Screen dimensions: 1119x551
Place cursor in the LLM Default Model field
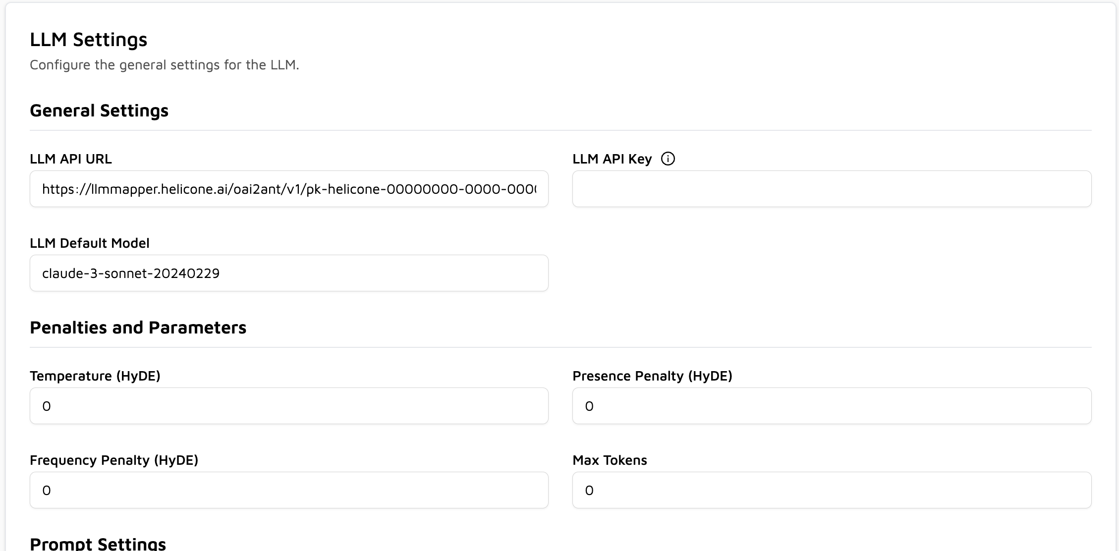(x=289, y=273)
